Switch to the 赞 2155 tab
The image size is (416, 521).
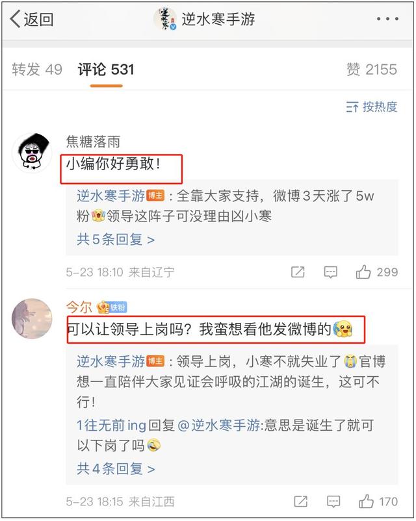(x=372, y=70)
